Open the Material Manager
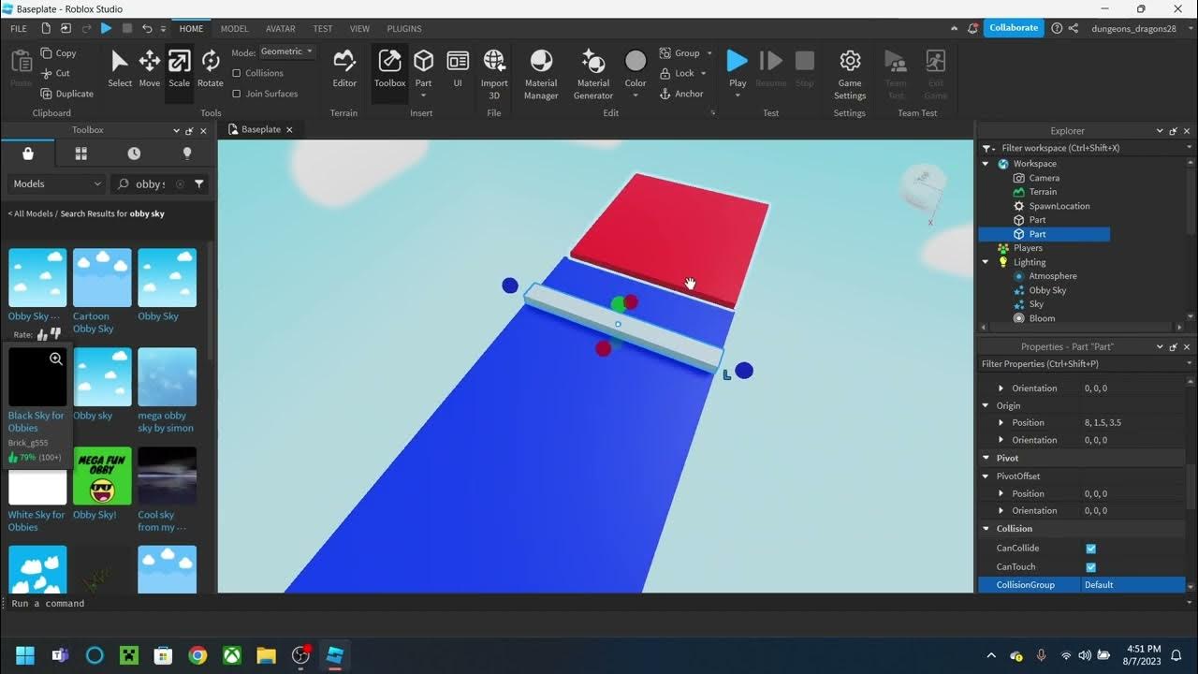Screen dimensions: 1198x674 (x=541, y=73)
